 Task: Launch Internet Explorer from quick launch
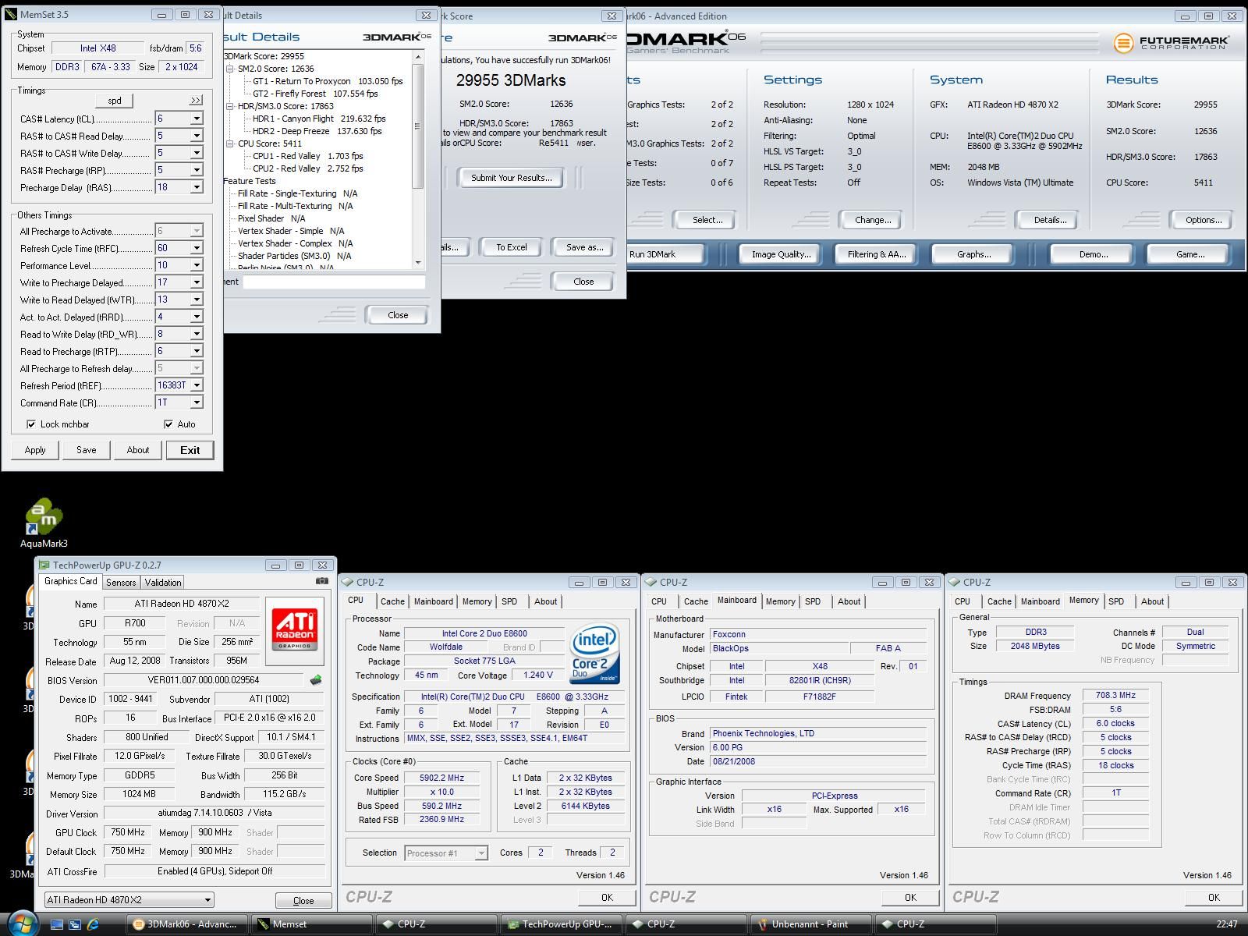pos(93,924)
